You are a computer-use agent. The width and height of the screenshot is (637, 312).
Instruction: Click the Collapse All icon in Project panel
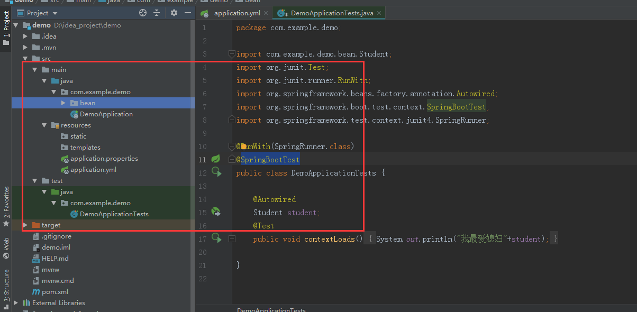click(157, 13)
